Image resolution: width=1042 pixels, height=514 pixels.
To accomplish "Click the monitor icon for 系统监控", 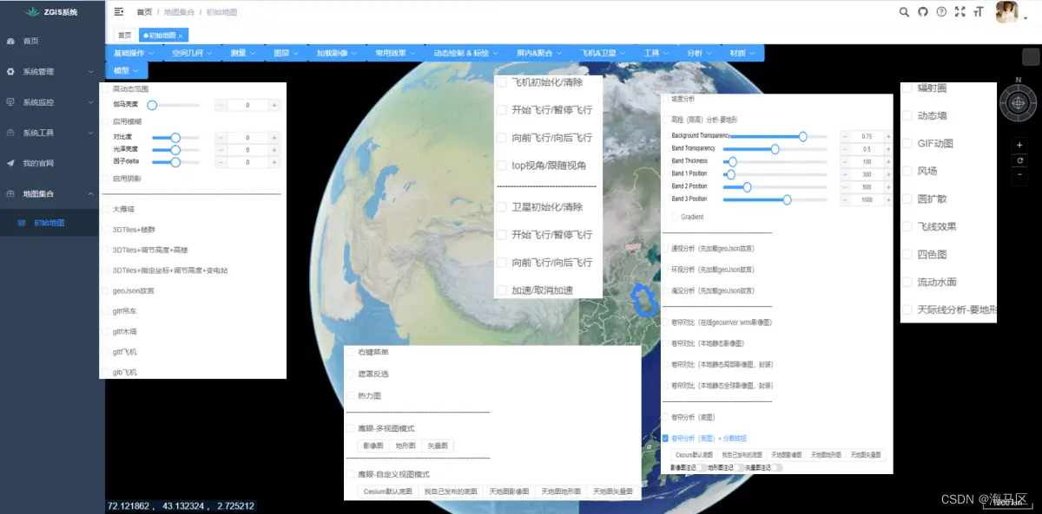I will click(10, 101).
